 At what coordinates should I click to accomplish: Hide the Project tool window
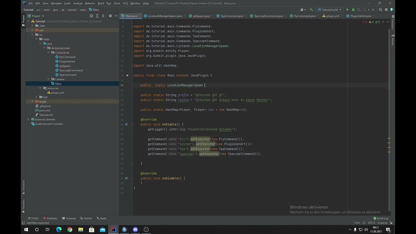(116, 16)
